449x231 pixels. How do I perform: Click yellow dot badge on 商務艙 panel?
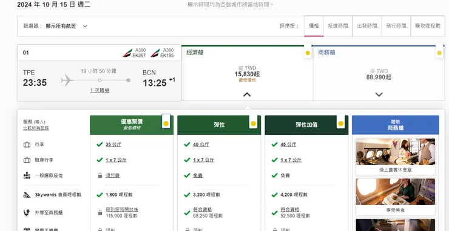coord(439,53)
